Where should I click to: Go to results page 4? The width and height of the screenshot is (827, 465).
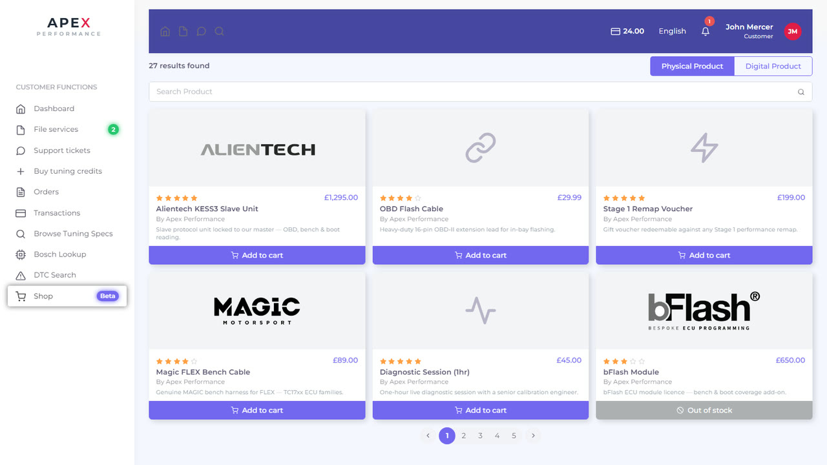497,436
